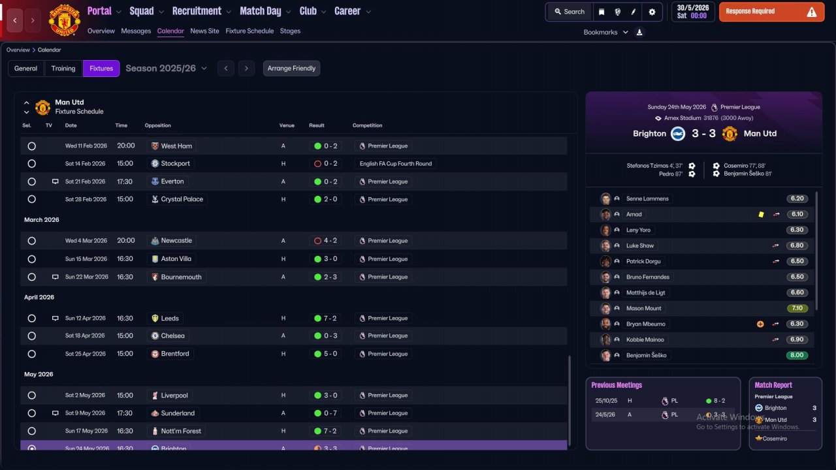This screenshot has height=470, width=836.
Task: Click Patrick Dorgu's substitution arrow icon
Action: click(x=776, y=261)
